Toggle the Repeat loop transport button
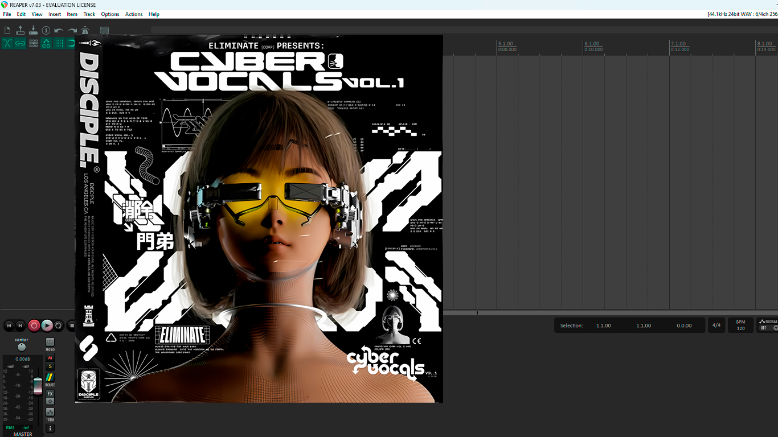 [59, 325]
